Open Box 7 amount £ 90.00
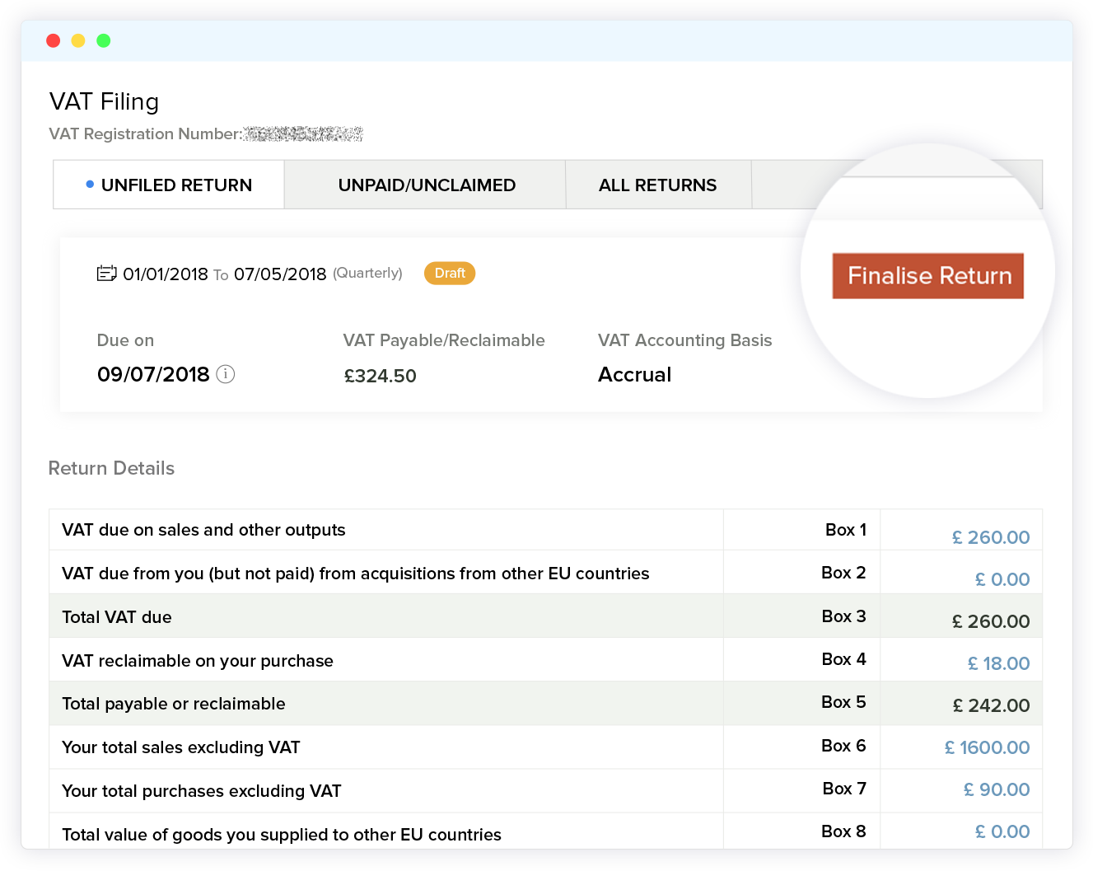The width and height of the screenshot is (1093, 871). [997, 789]
